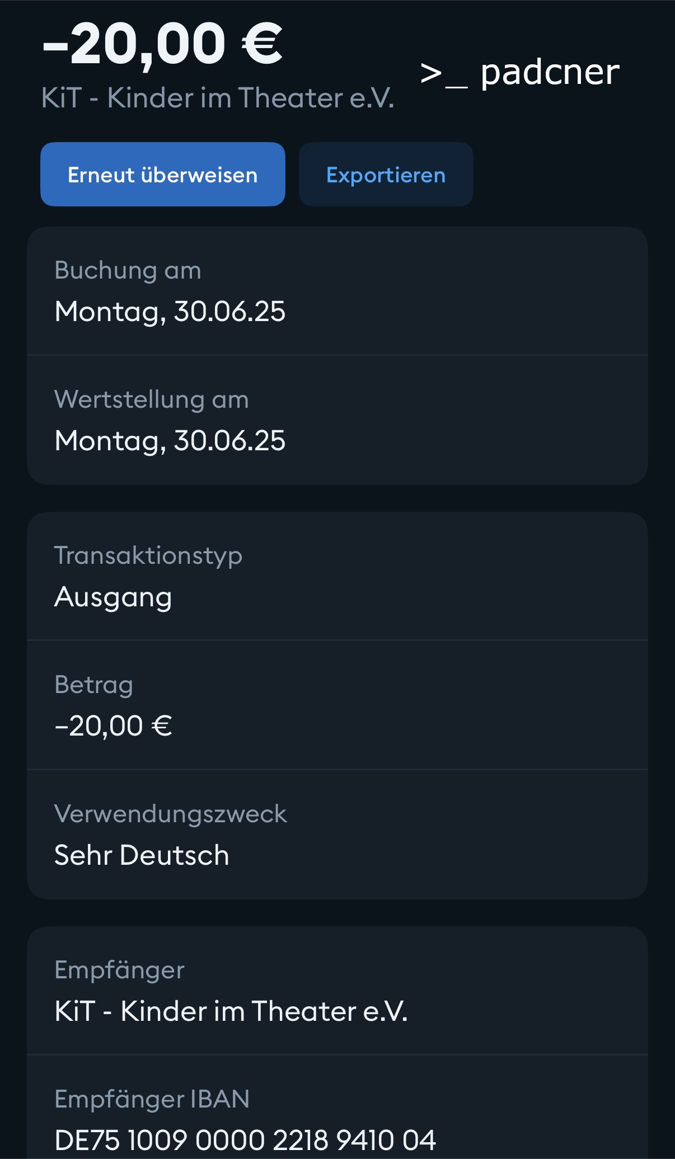Select the date value under "Buchung am"
This screenshot has width=675, height=1159.
pyautogui.click(x=170, y=312)
